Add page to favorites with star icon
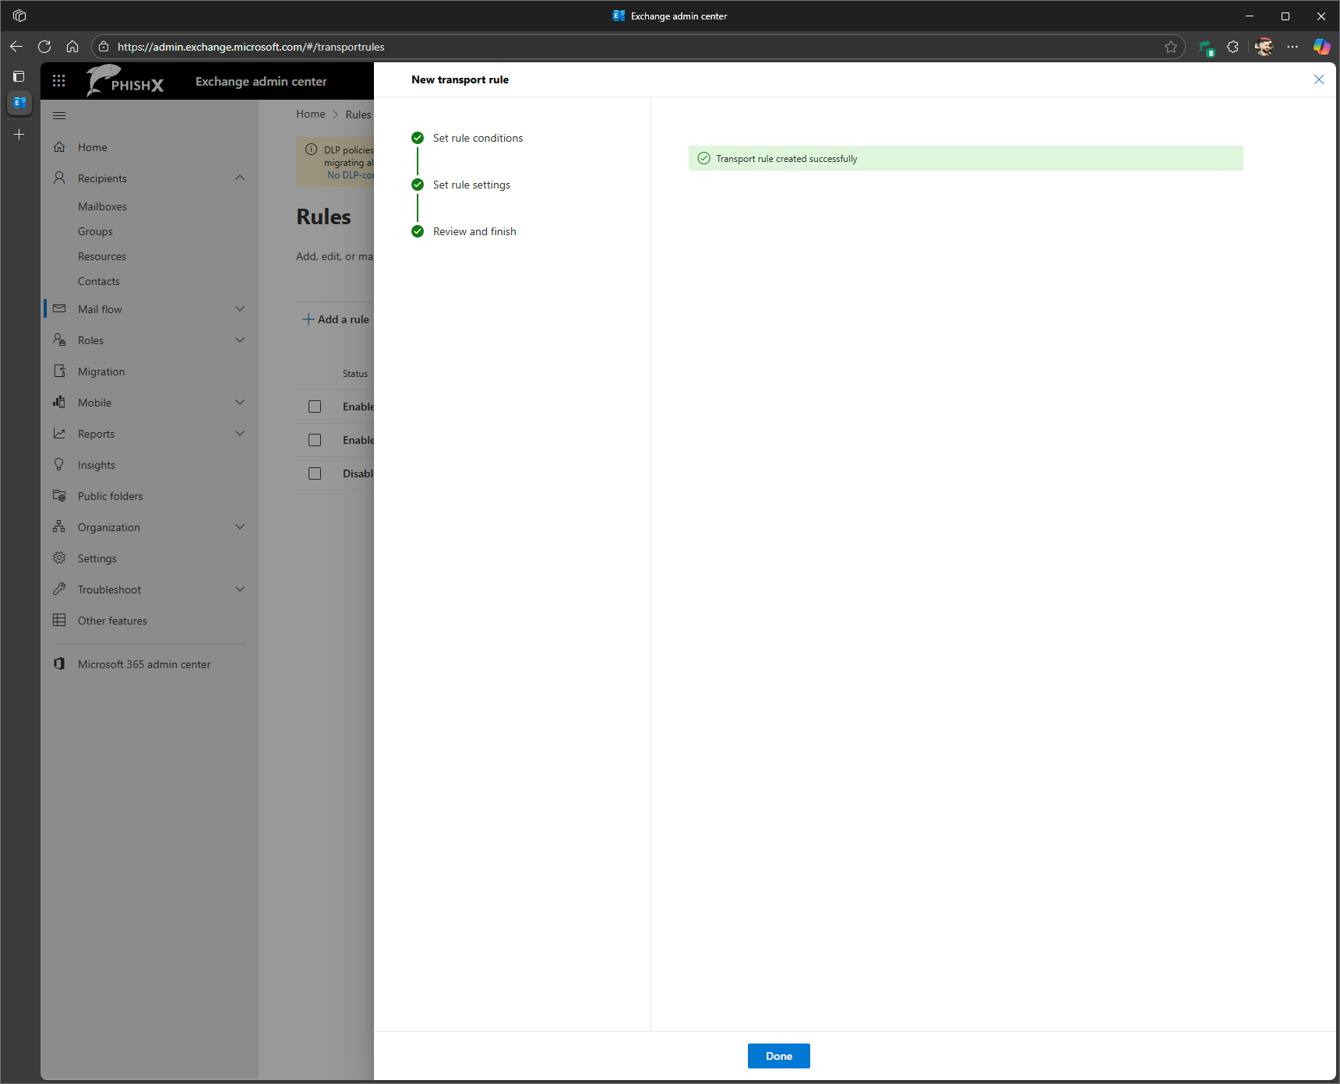This screenshot has height=1084, width=1340. point(1171,47)
